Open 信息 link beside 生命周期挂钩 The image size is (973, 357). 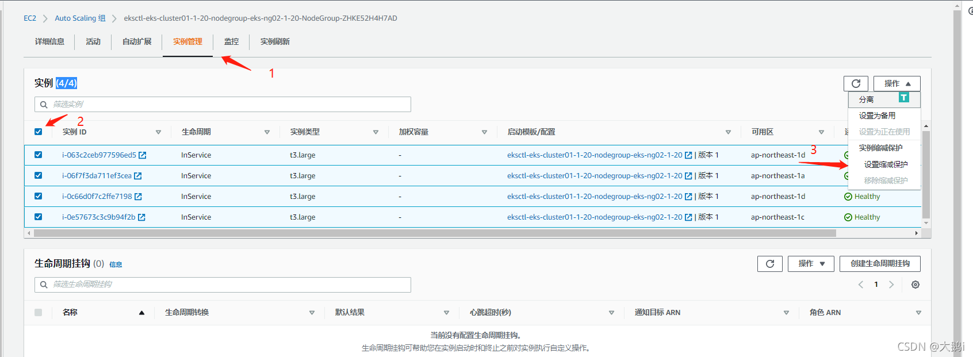click(116, 265)
